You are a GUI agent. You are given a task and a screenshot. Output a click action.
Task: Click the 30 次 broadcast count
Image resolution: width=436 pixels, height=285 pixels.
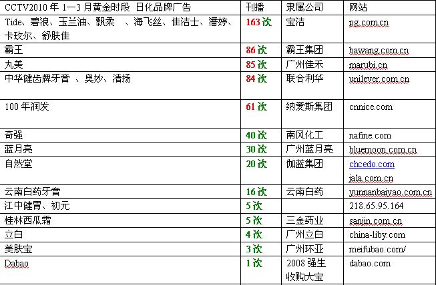pos(256,149)
